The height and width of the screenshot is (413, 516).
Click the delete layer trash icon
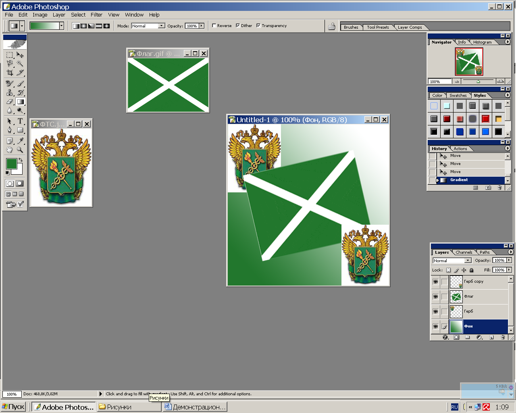pyautogui.click(x=503, y=337)
